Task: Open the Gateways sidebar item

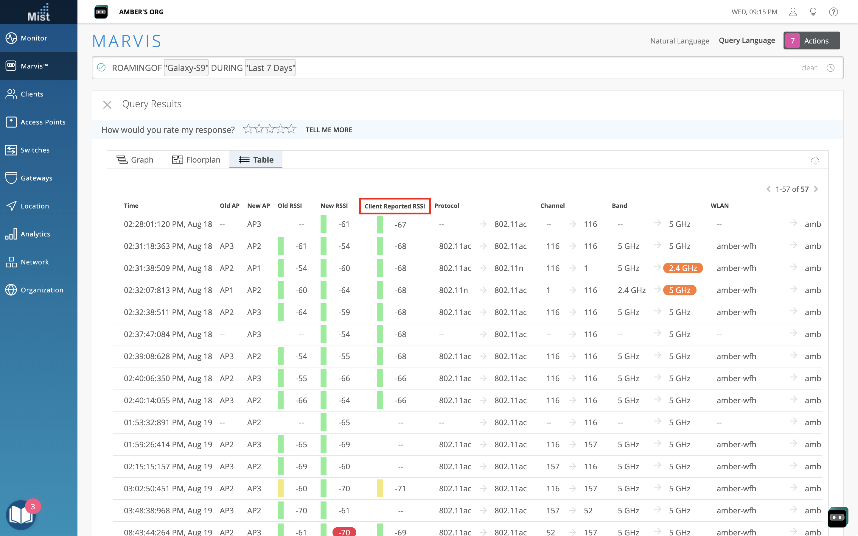Action: 36,178
